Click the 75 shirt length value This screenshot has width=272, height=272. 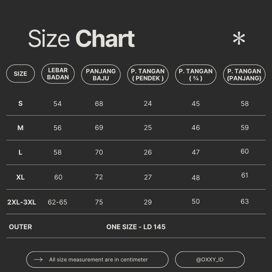(99, 202)
